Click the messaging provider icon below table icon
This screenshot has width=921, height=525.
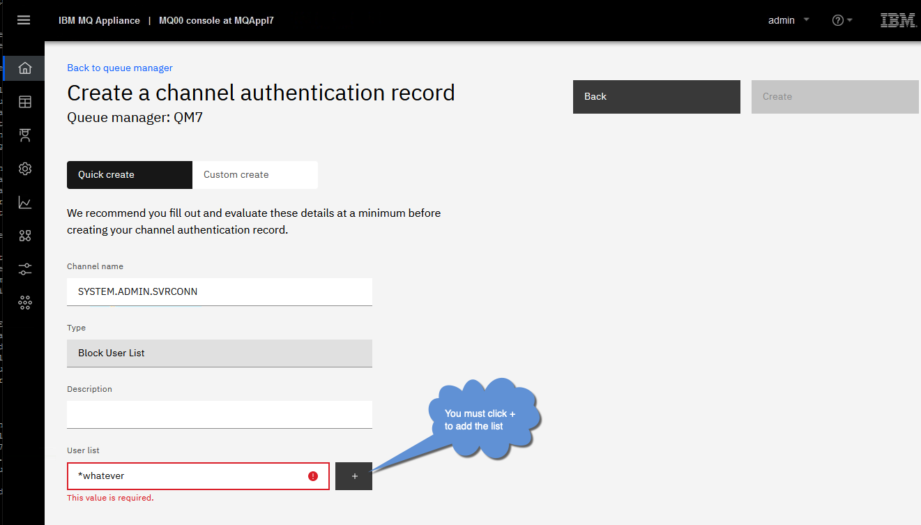[x=25, y=135]
